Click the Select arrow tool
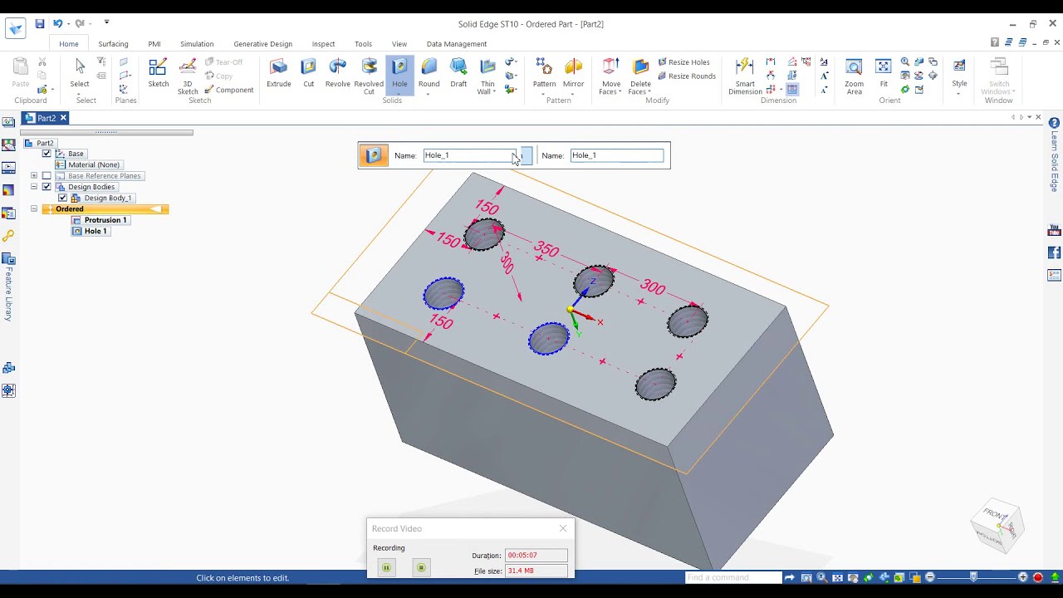Image resolution: width=1063 pixels, height=598 pixels. pos(80,73)
